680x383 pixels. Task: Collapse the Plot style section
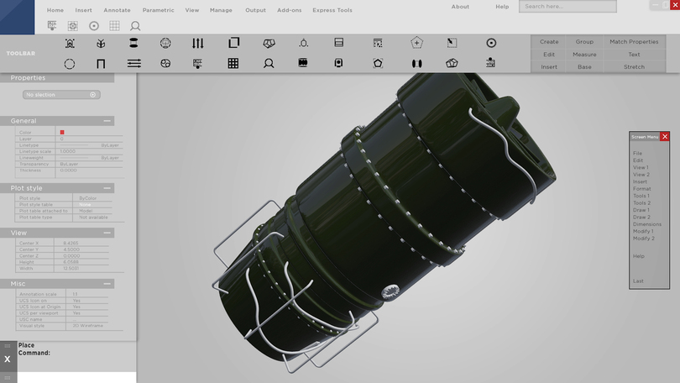click(107, 188)
